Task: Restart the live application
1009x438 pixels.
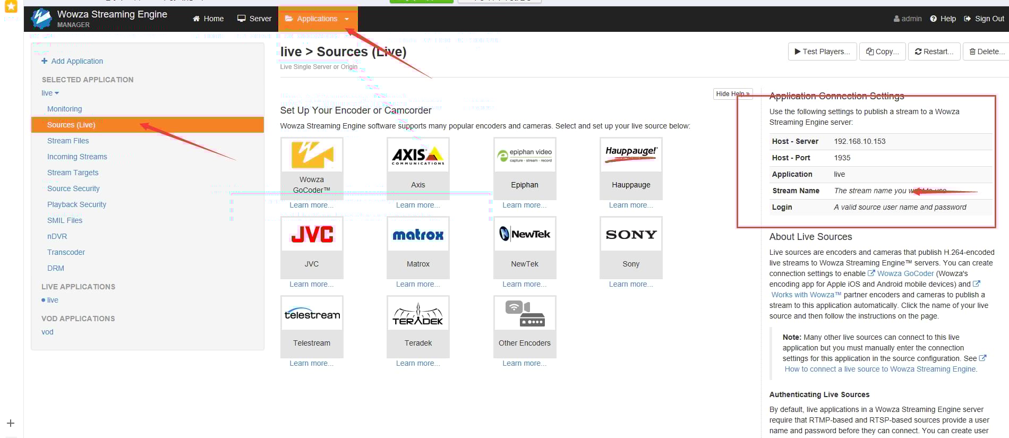Action: [x=934, y=51]
